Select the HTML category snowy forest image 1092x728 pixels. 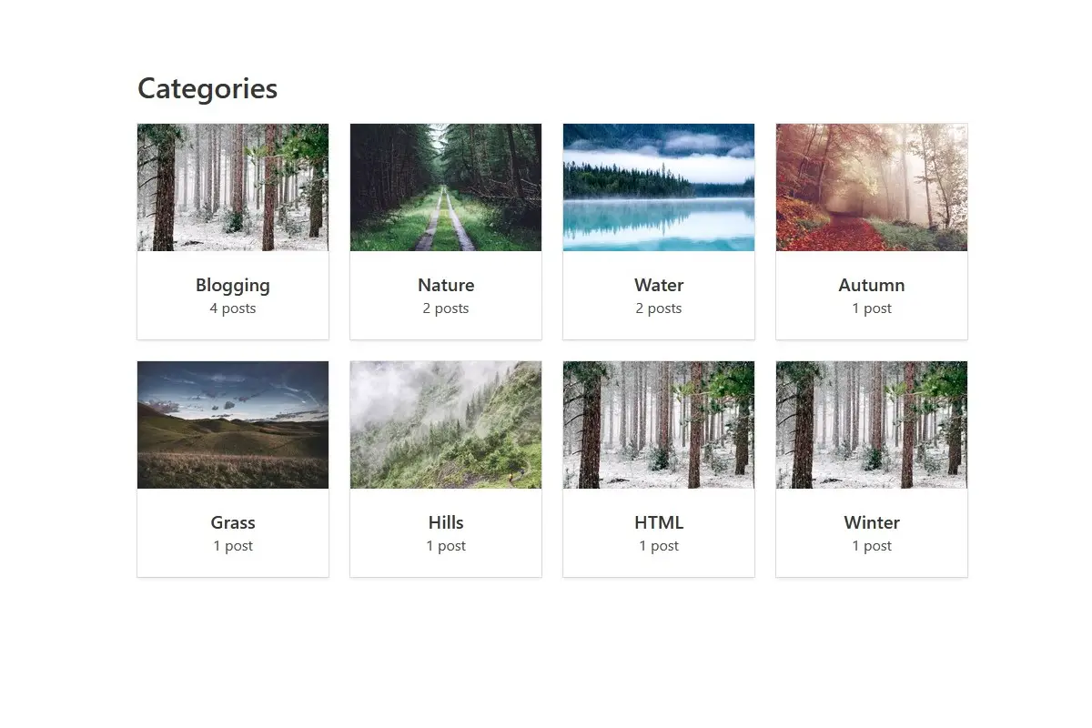[659, 425]
